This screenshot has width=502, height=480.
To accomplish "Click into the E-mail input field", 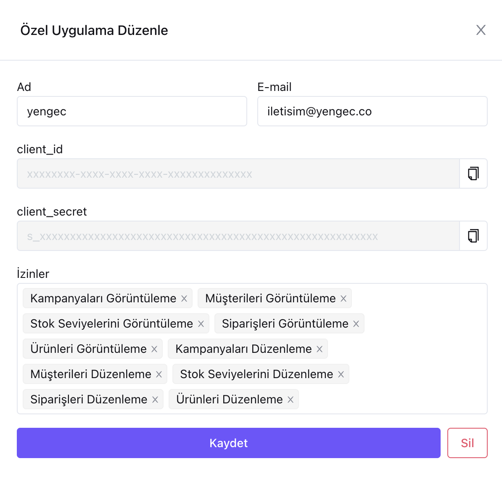I will coord(372,111).
